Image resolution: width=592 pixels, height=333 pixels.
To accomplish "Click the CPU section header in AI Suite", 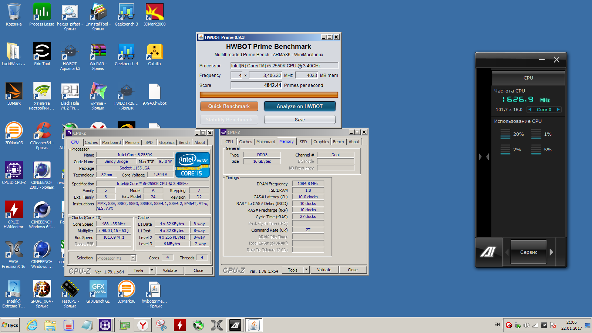I will (x=528, y=78).
